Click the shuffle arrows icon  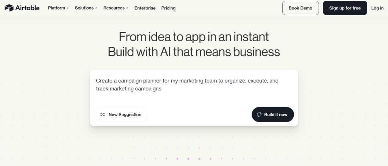tap(102, 115)
